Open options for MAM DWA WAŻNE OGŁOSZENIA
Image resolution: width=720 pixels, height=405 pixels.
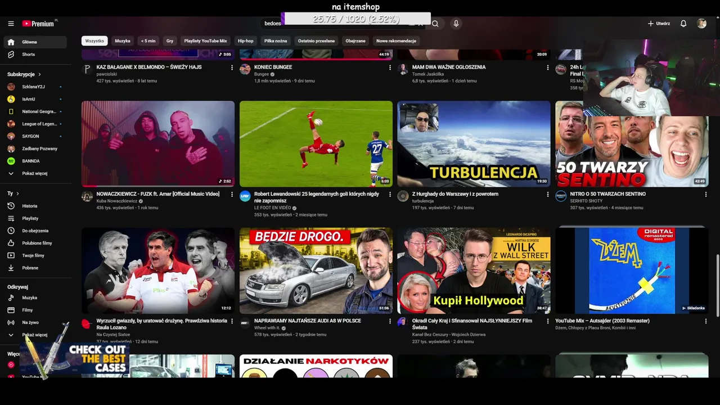(x=548, y=67)
